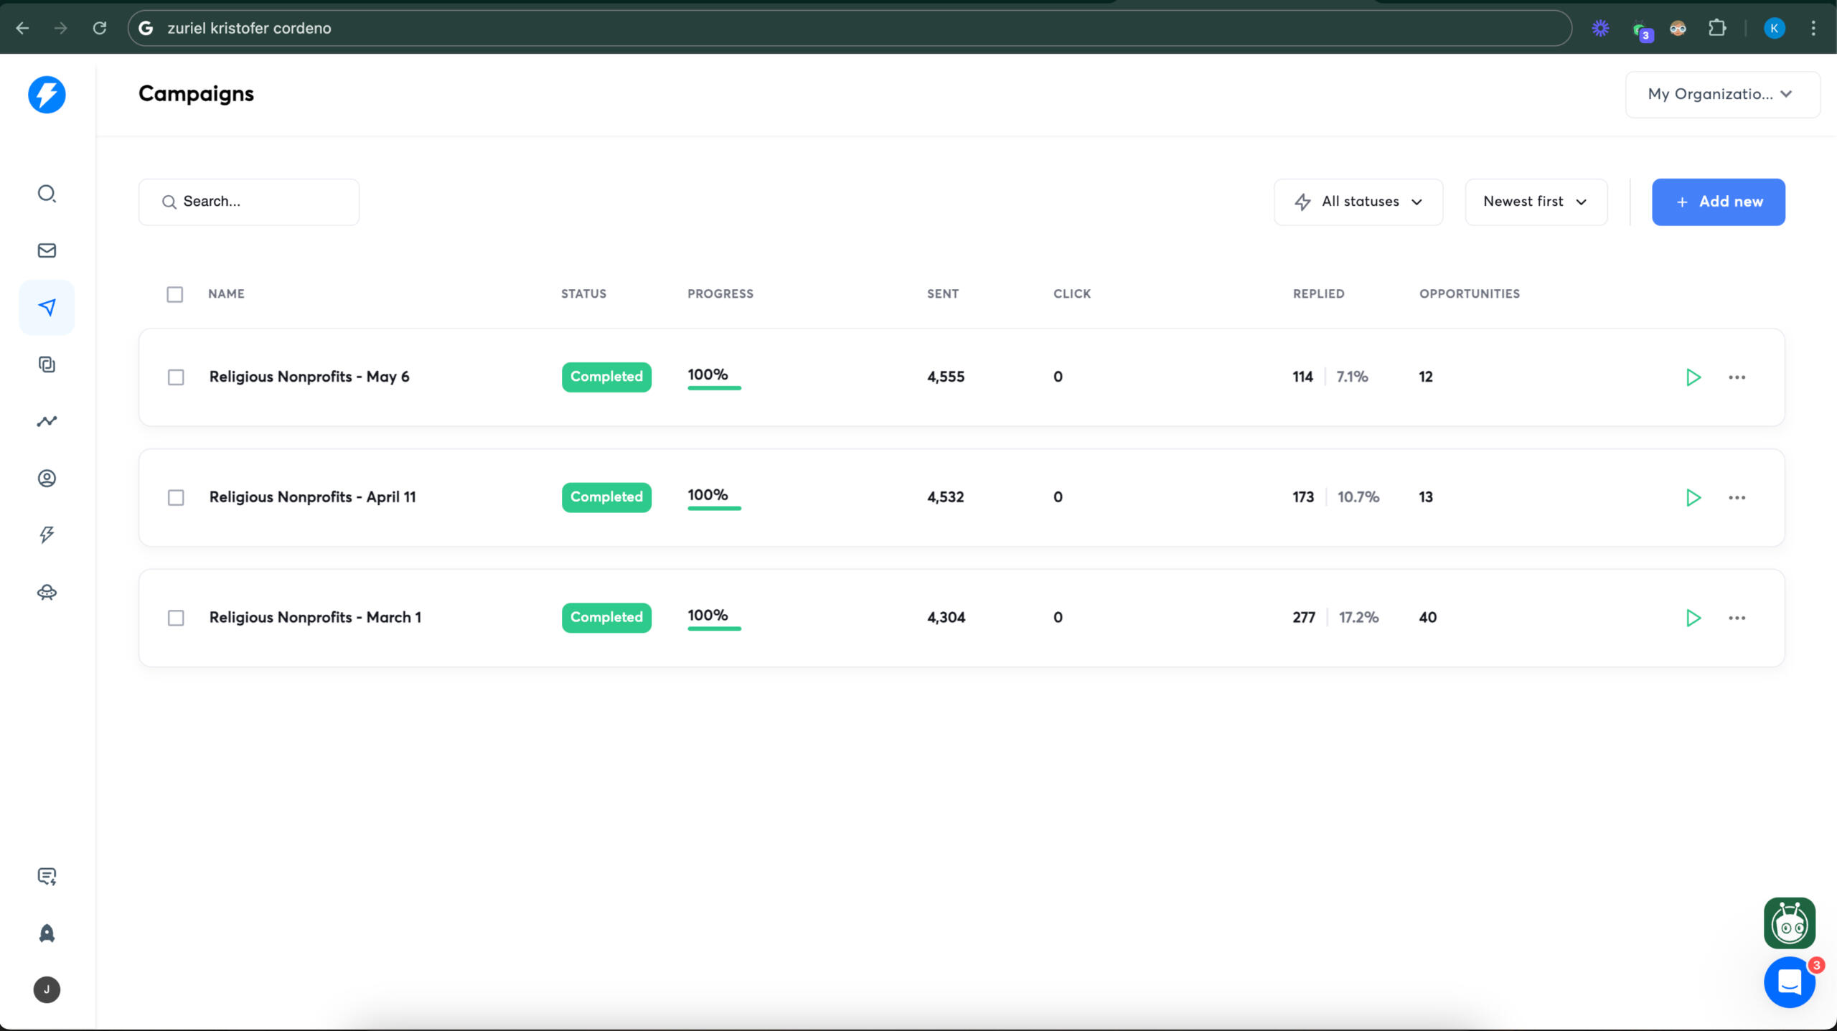Open three-dots menu for May 6 campaign
This screenshot has height=1031, width=1837.
1737,377
